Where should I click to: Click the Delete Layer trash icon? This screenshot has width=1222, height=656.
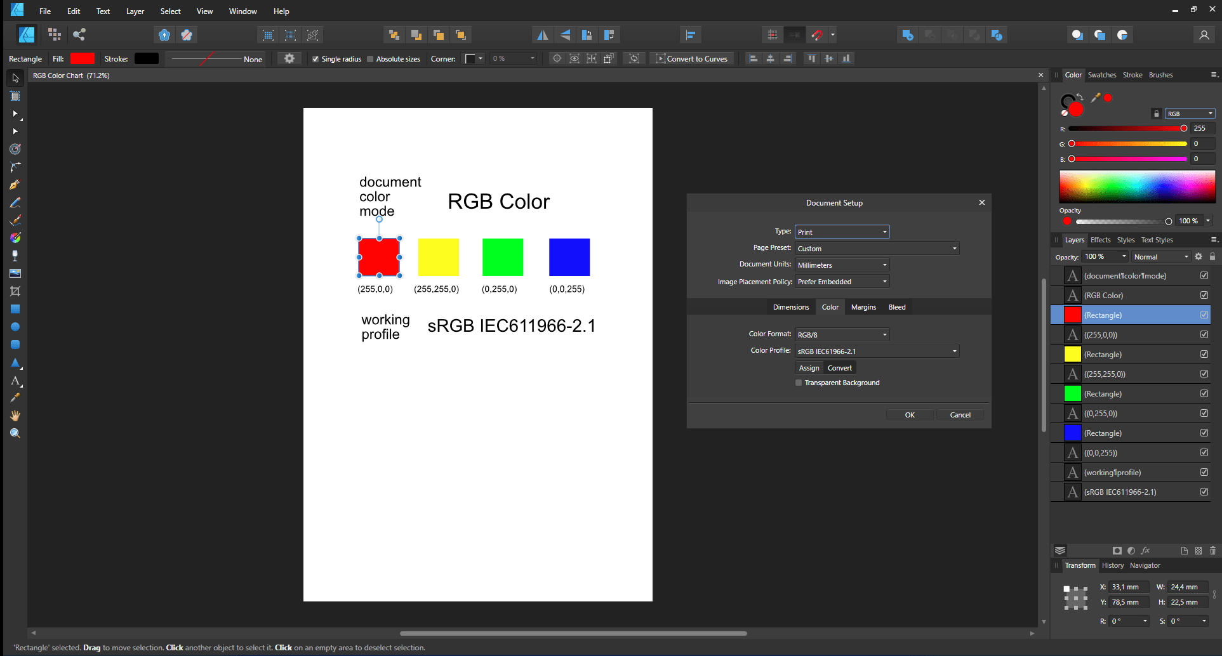1212,551
